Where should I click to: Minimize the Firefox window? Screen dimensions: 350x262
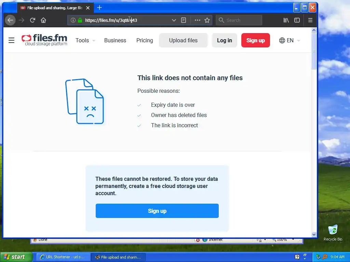point(296,8)
